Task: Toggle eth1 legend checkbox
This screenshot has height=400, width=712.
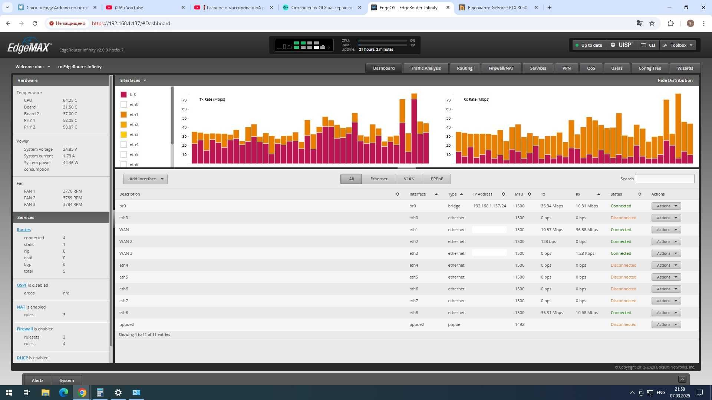Action: (x=124, y=114)
